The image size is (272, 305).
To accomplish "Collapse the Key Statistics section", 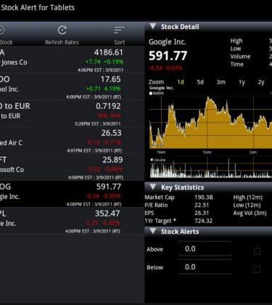I will coord(153,187).
